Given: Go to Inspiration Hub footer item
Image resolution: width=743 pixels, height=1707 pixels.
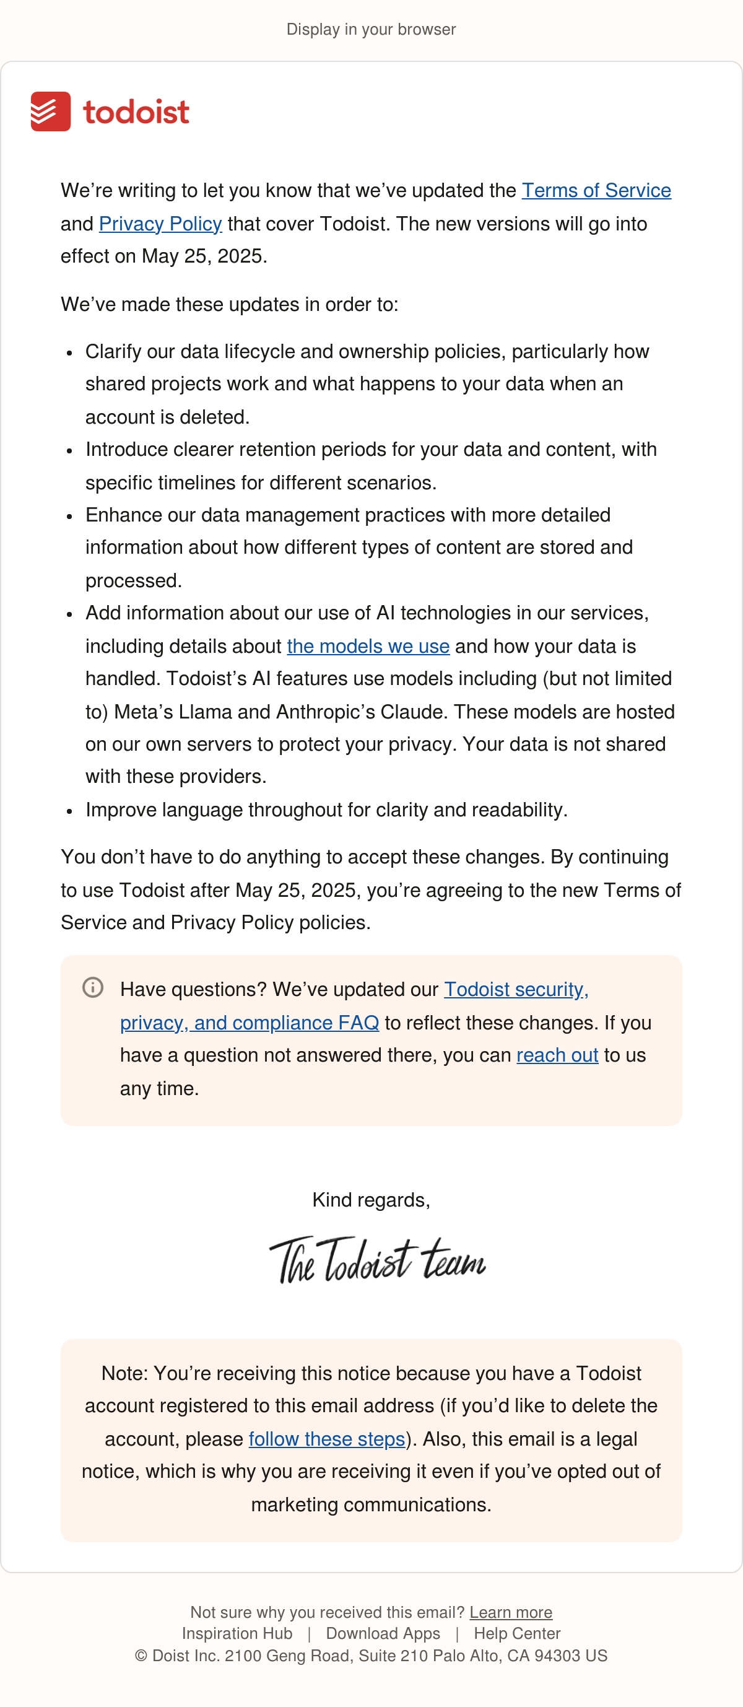Looking at the screenshot, I should [x=237, y=1633].
